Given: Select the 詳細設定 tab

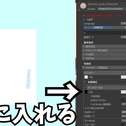Looking at the screenshot, I should [x=99, y=27].
